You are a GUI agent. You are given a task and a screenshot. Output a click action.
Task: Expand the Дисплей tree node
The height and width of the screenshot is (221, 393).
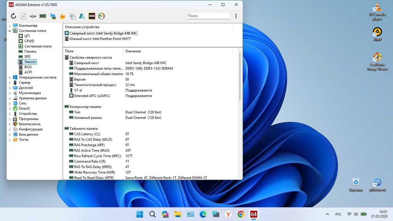coord(9,88)
